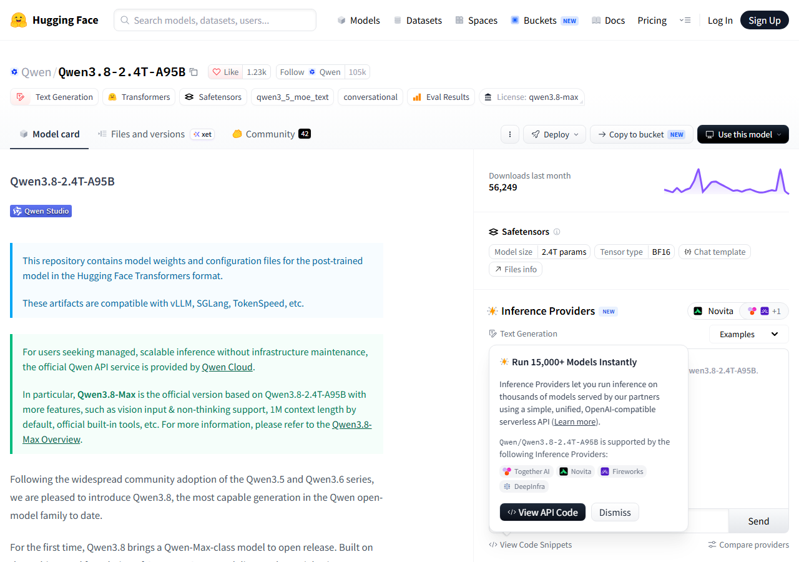Viewport: 799px width, 562px height.
Task: Open View Code Snippets
Action: coord(531,545)
